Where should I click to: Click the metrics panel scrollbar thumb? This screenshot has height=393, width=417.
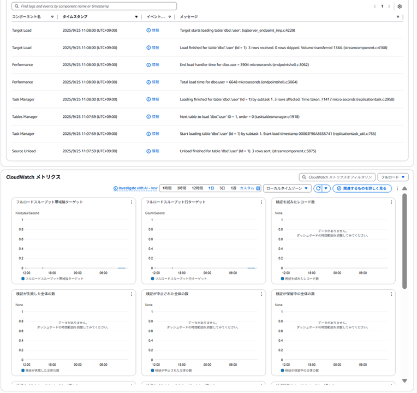(404, 241)
